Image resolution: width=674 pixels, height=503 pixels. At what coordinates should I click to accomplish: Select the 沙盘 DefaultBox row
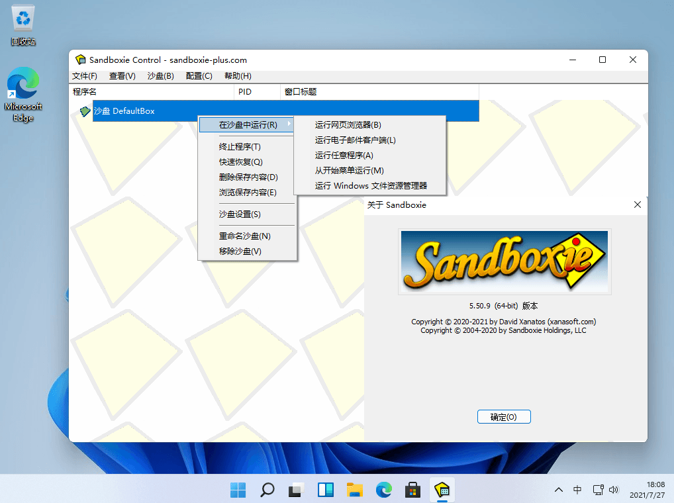click(286, 111)
